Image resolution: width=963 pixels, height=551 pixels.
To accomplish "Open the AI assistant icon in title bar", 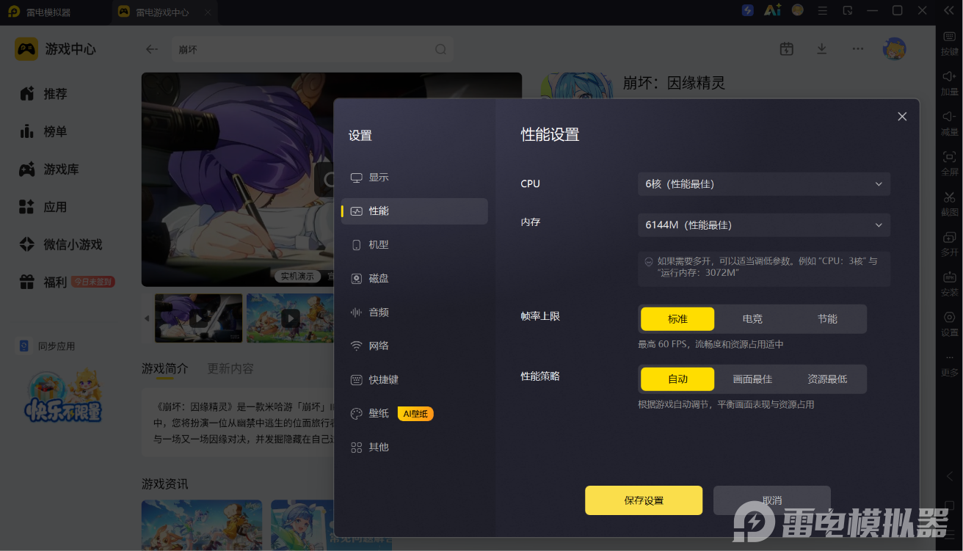I will coord(772,10).
